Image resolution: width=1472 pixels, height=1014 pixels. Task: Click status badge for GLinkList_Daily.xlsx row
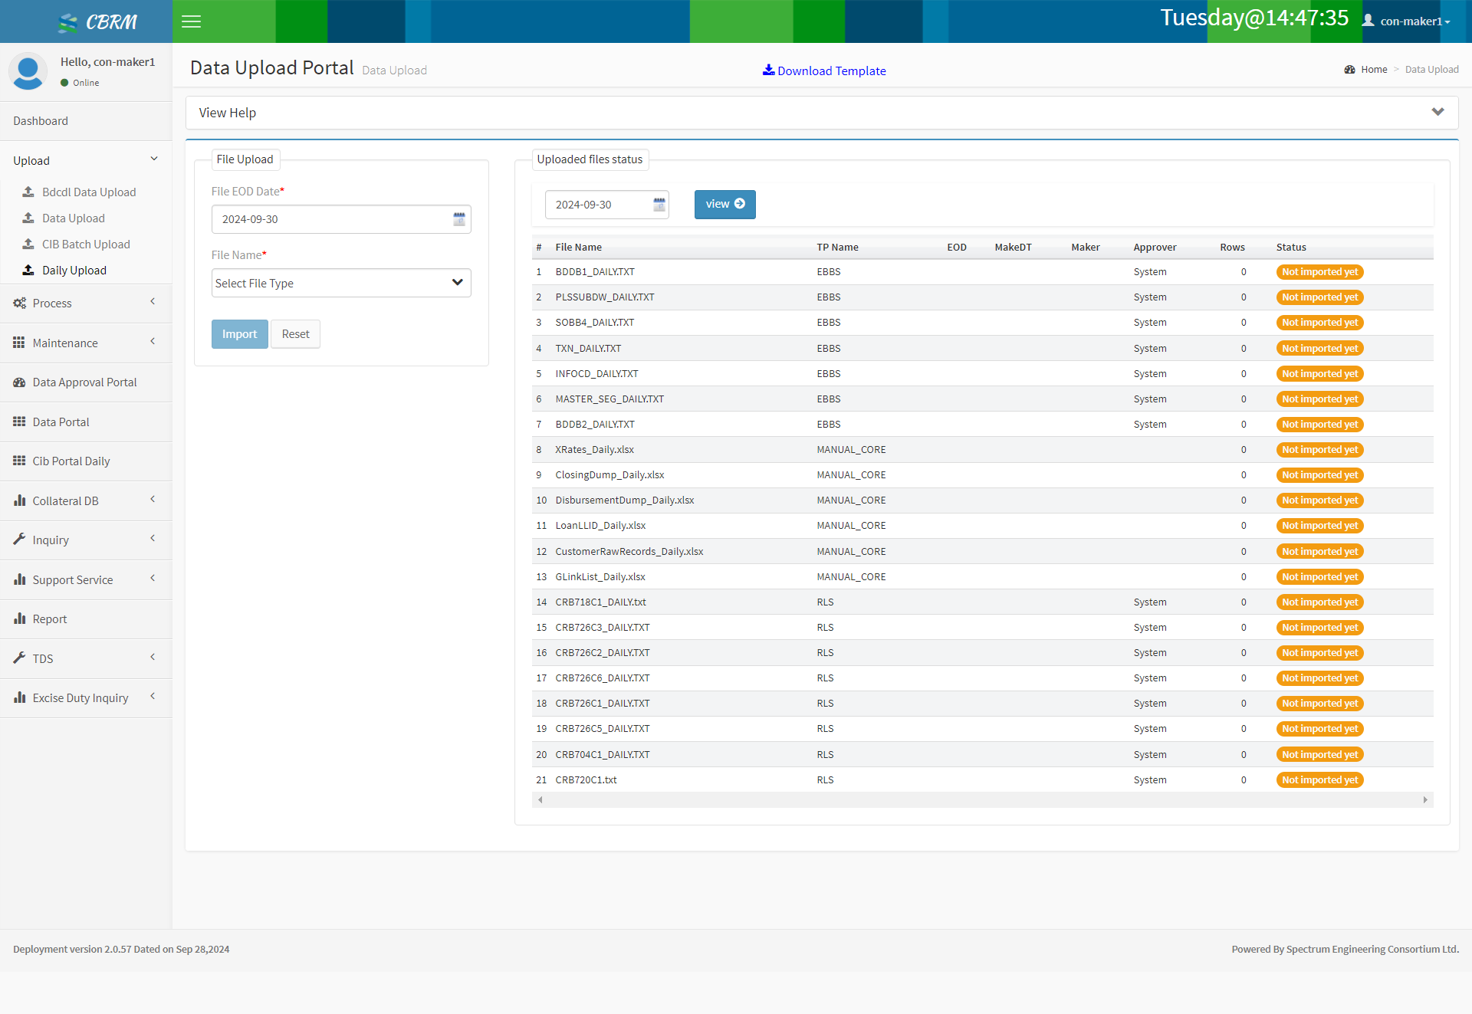click(1319, 577)
